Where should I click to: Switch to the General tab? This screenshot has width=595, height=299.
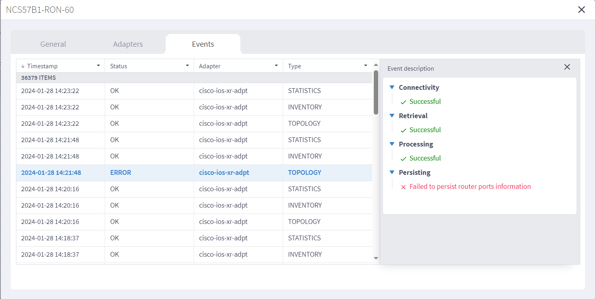53,44
